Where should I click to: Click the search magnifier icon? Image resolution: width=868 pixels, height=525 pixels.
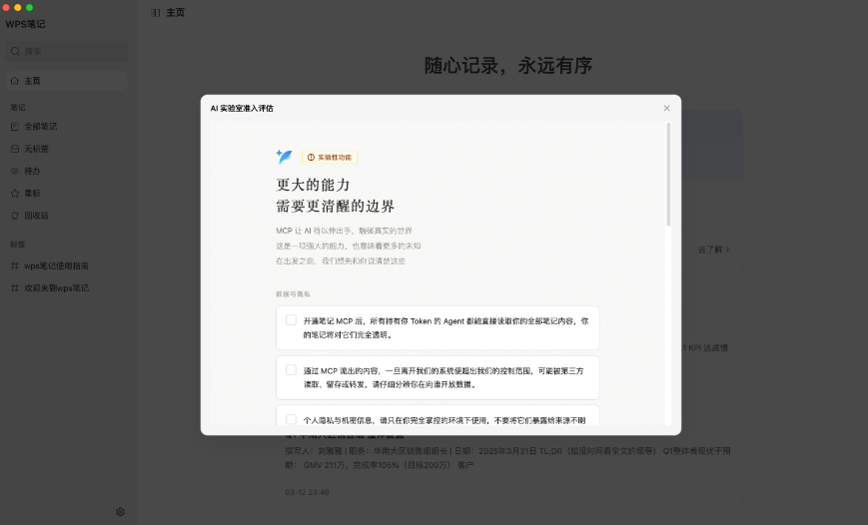(15, 52)
